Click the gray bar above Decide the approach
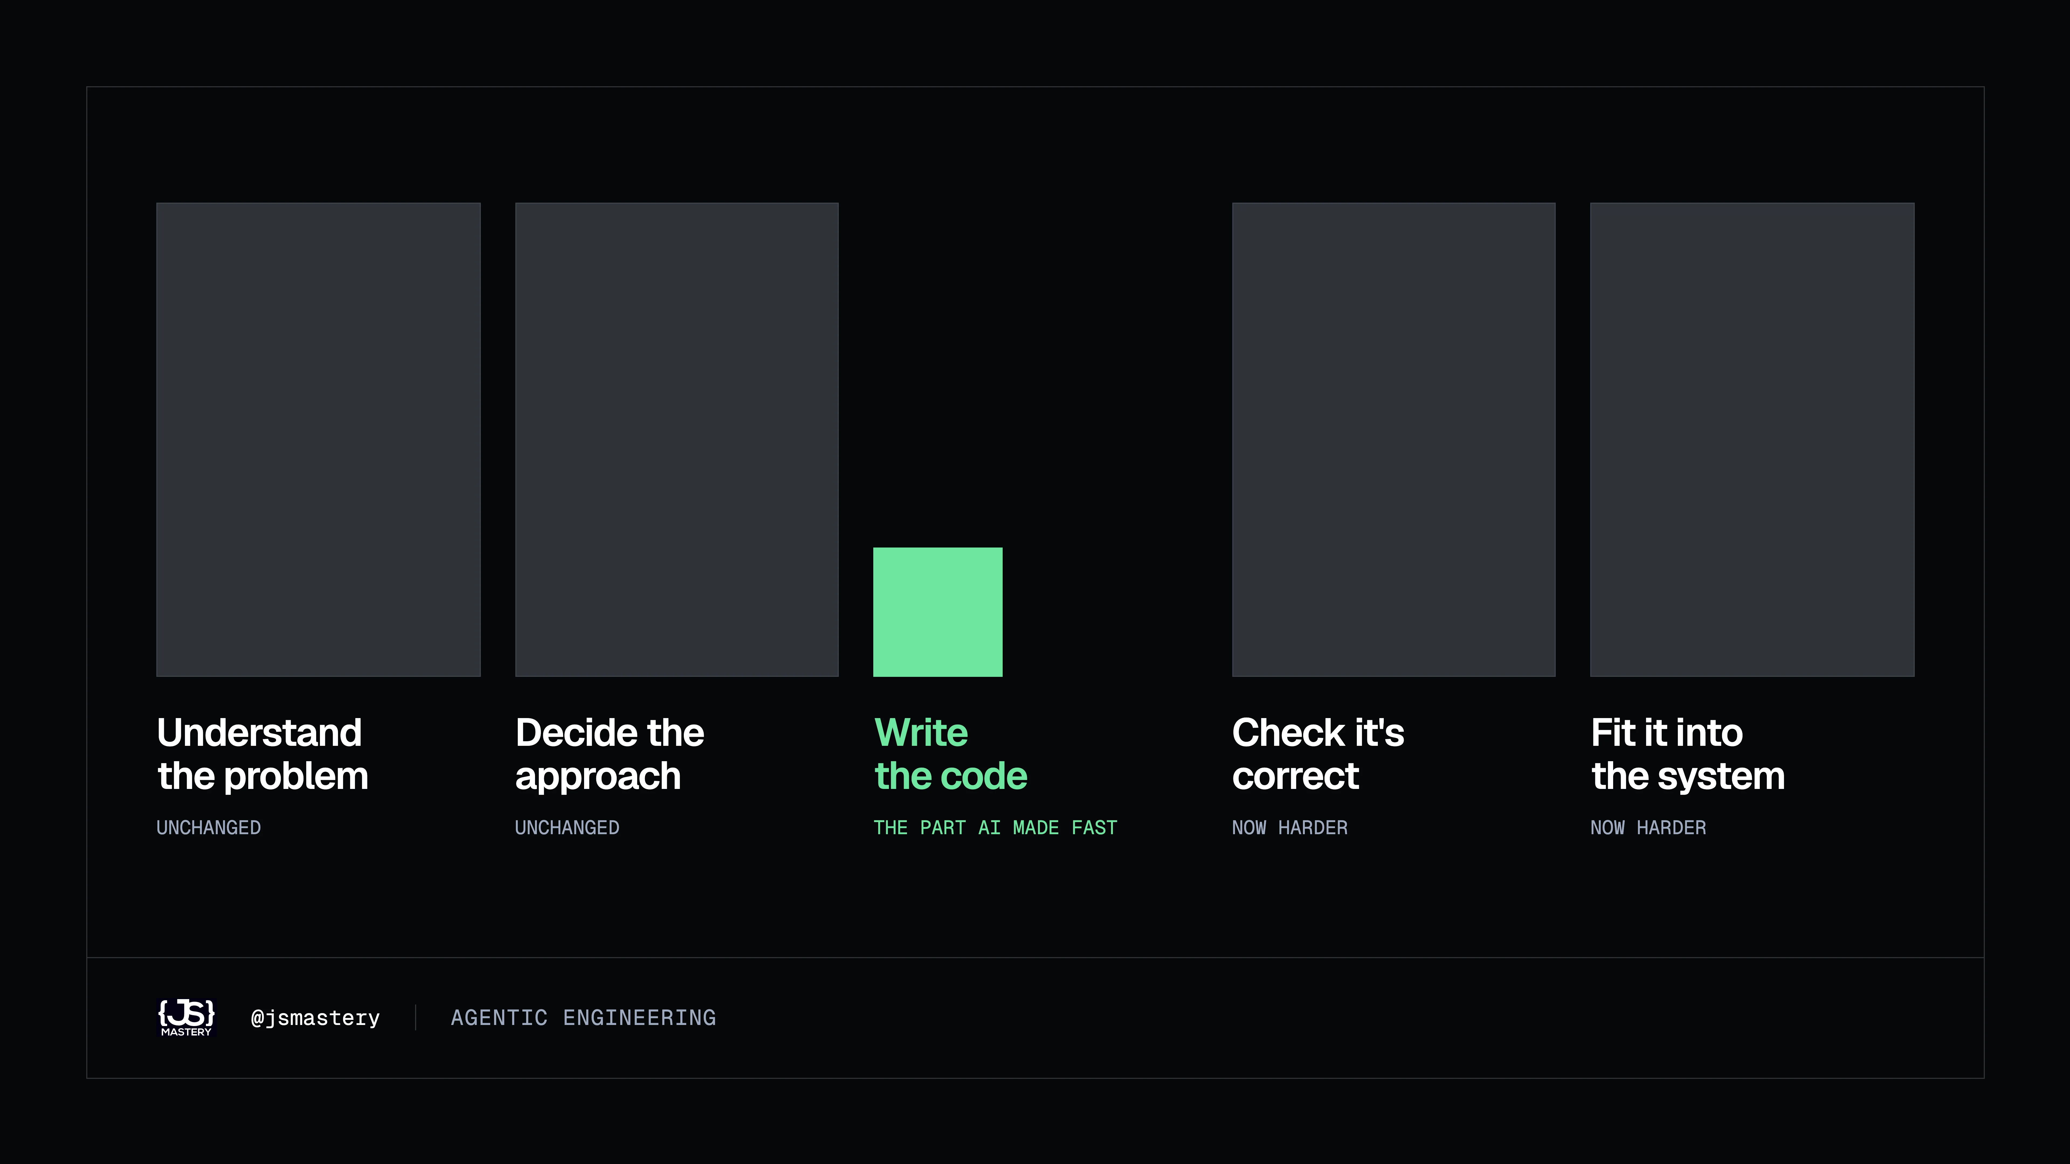This screenshot has height=1164, width=2070. pyautogui.click(x=677, y=439)
